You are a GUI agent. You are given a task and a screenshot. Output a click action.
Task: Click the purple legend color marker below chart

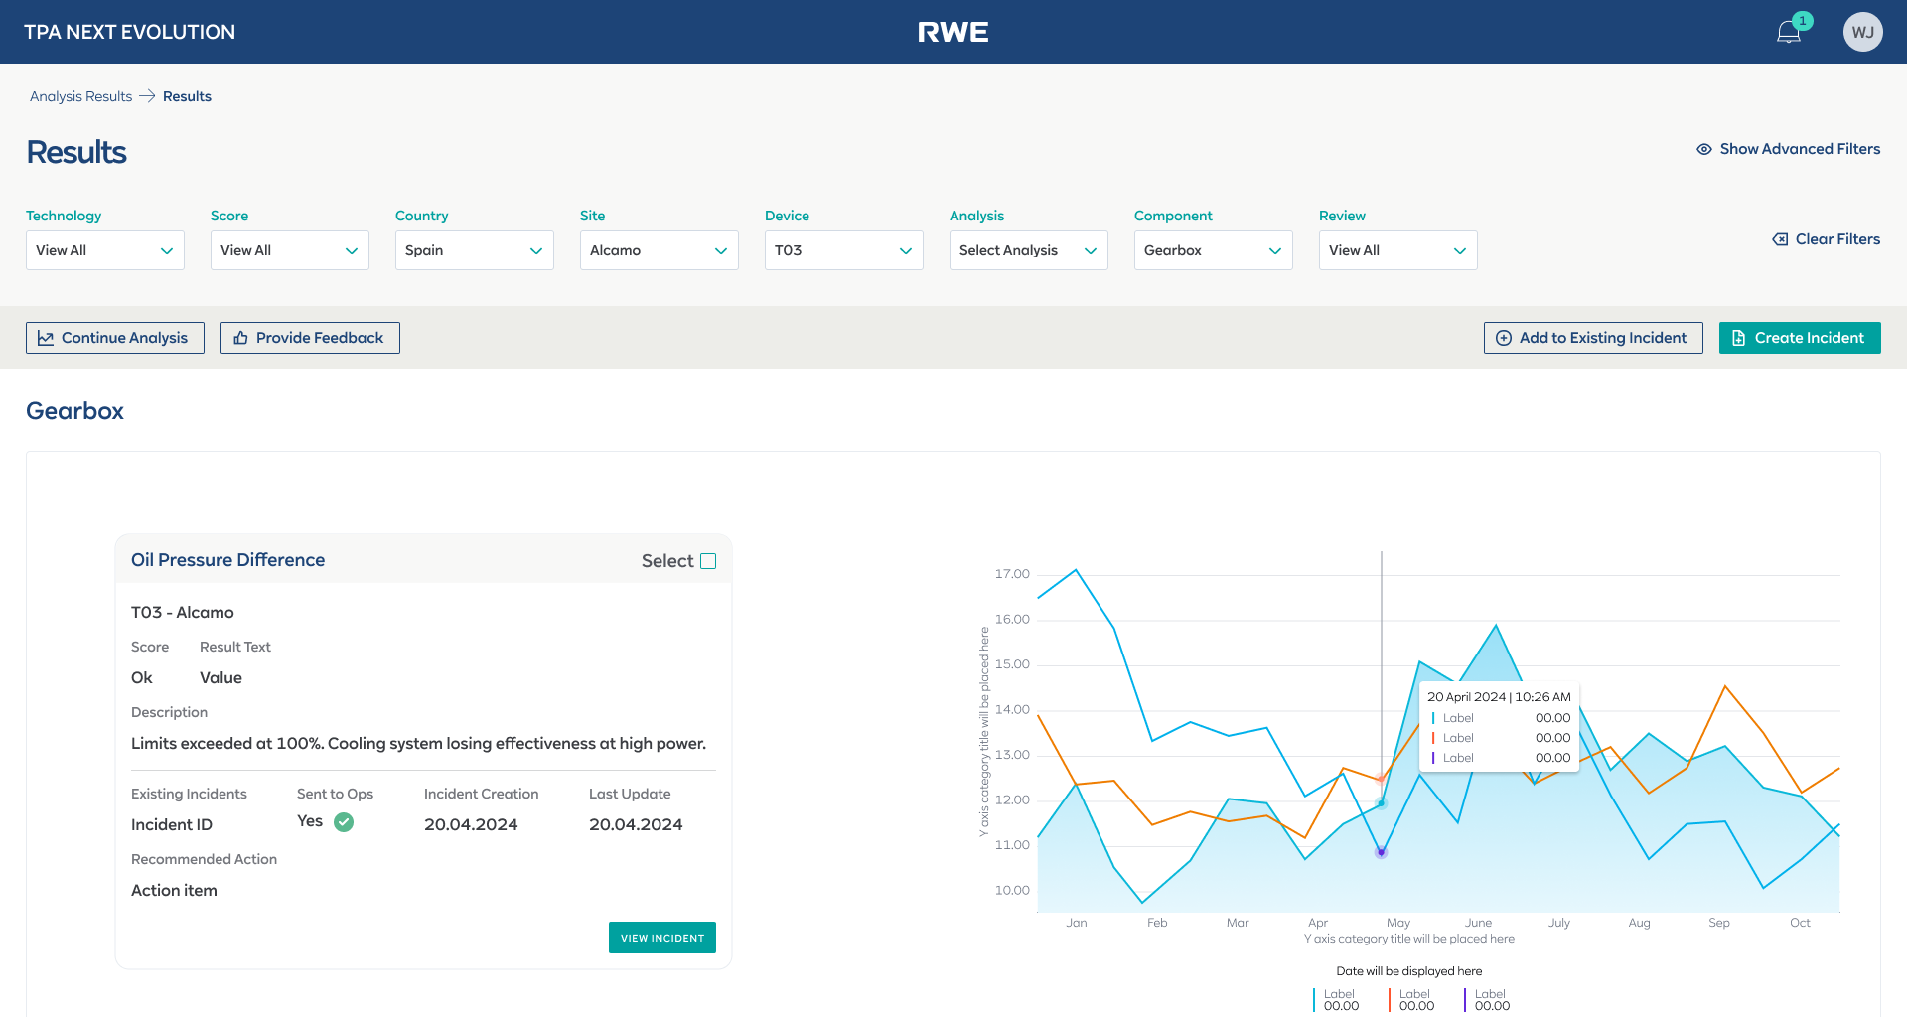point(1465,1000)
